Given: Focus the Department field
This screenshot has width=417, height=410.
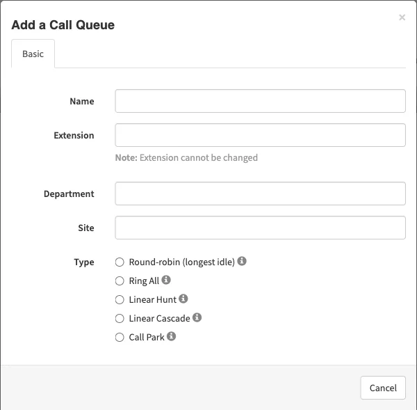Looking at the screenshot, I should 260,194.
